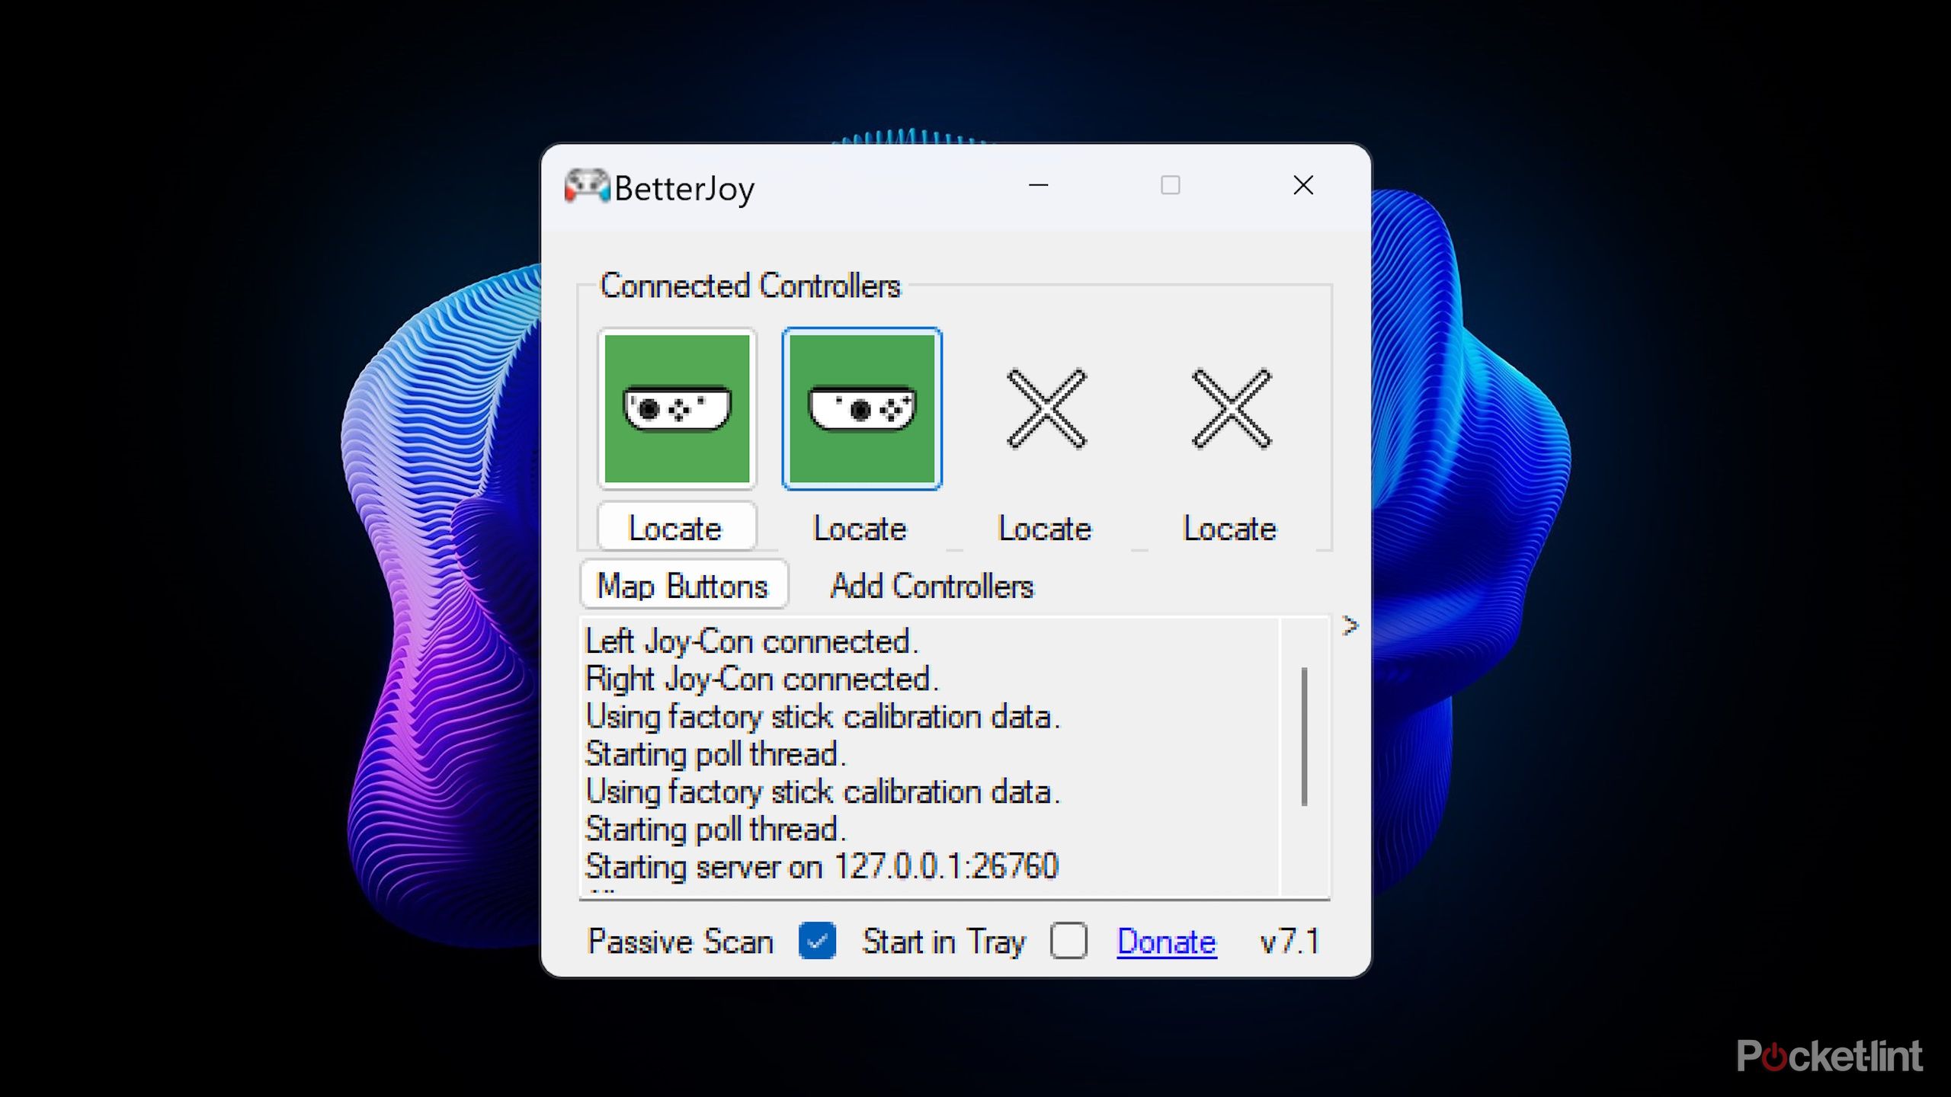This screenshot has width=1951, height=1097.
Task: Disable the Passive Scan checkbox
Action: coord(817,941)
